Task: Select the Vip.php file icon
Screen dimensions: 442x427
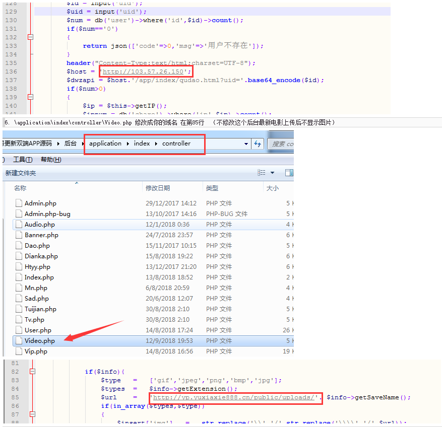Action: coord(19,351)
